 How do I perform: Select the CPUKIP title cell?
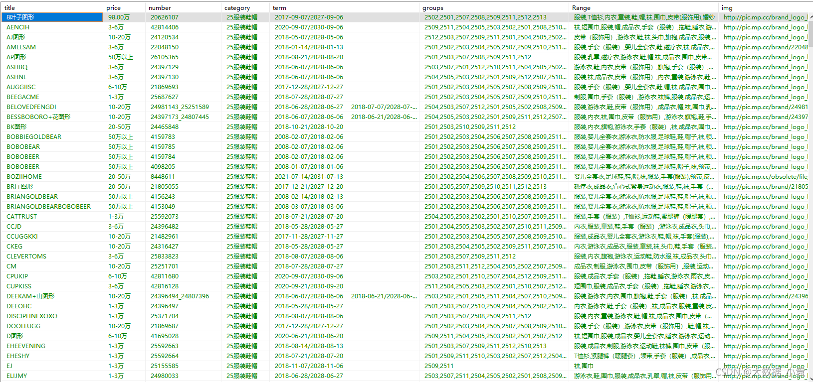coord(52,276)
